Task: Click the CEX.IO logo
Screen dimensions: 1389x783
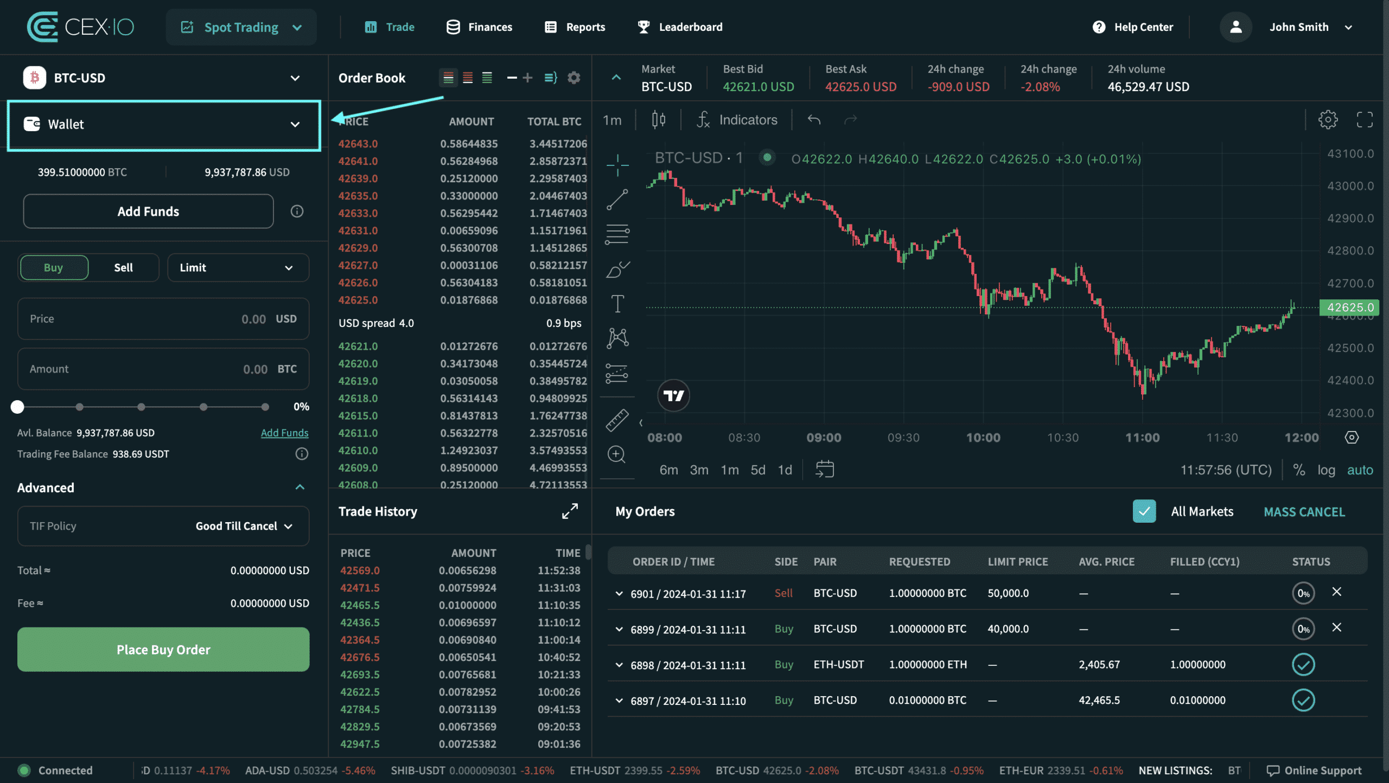Action: click(x=80, y=27)
